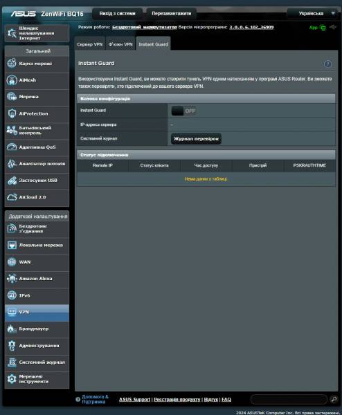The width and height of the screenshot is (342, 415).
Task: Click the Час доступу column header
Action: point(206,165)
